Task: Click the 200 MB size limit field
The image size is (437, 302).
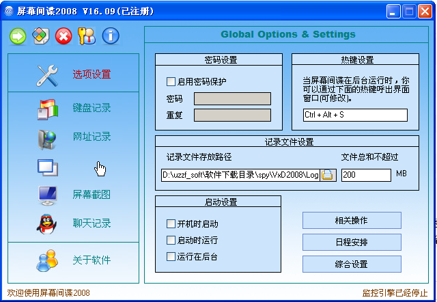Action: 366,175
